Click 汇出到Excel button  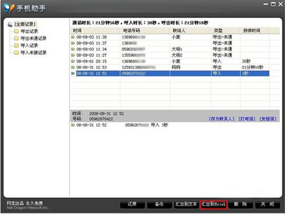point(214,205)
